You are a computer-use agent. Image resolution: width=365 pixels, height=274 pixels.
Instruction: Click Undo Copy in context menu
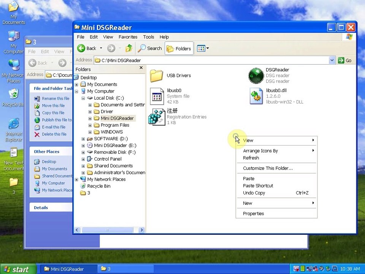(276, 193)
